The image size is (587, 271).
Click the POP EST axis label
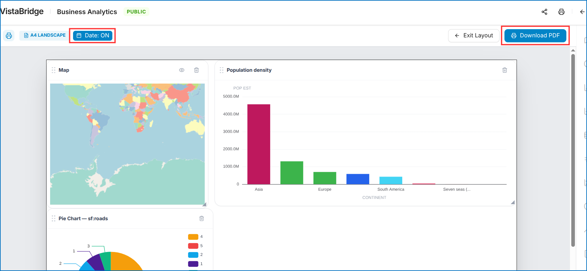click(x=242, y=88)
